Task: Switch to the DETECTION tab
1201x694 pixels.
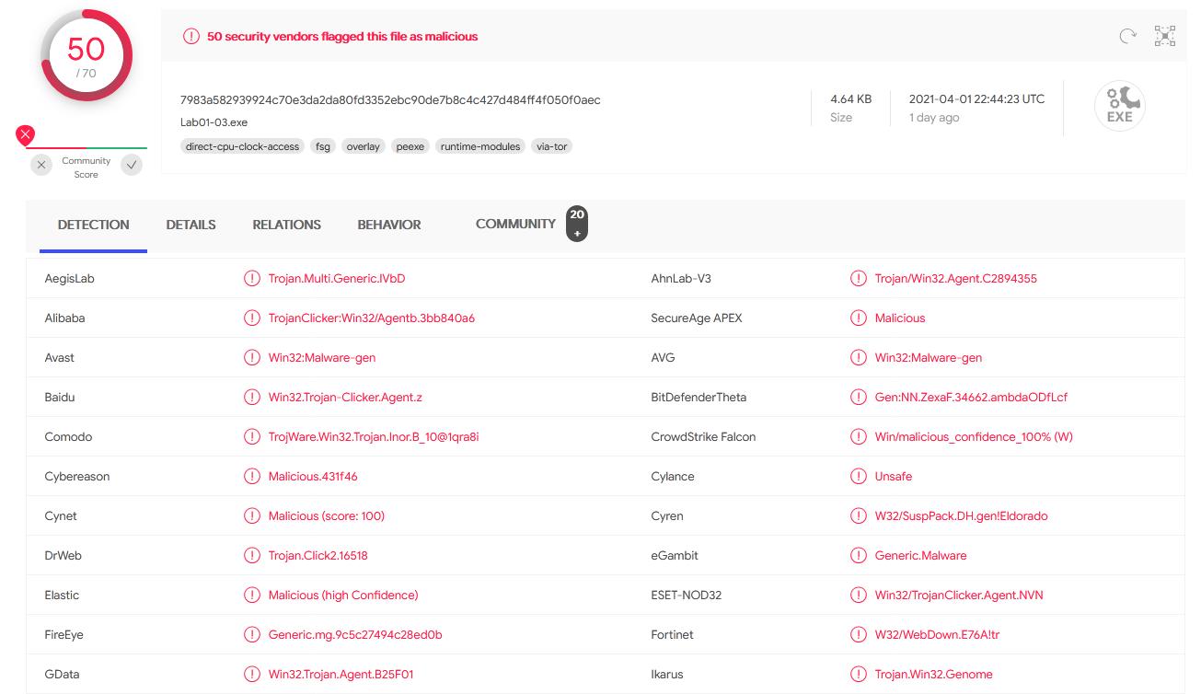Action: pos(93,225)
